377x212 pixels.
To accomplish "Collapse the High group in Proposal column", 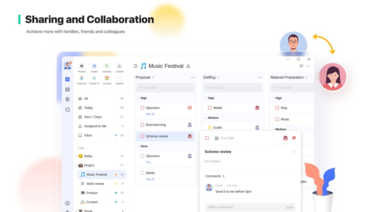I will (138, 98).
